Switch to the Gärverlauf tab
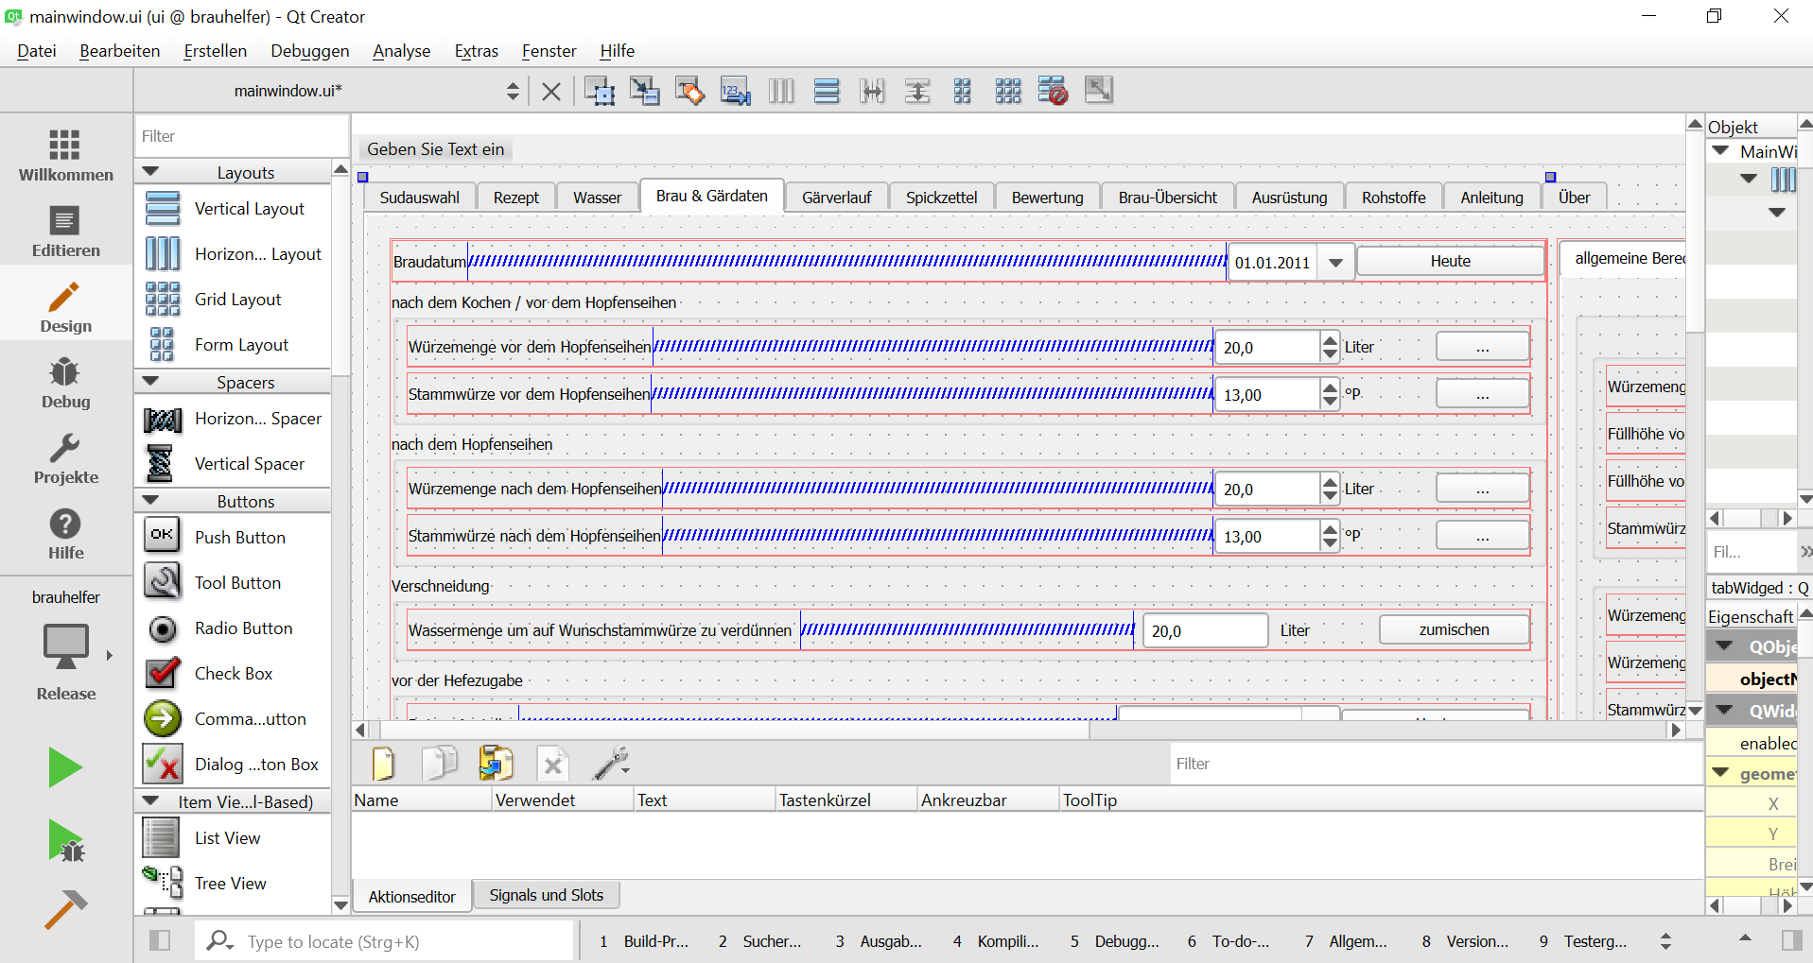Viewport: 1813px width, 963px height. coord(836,198)
